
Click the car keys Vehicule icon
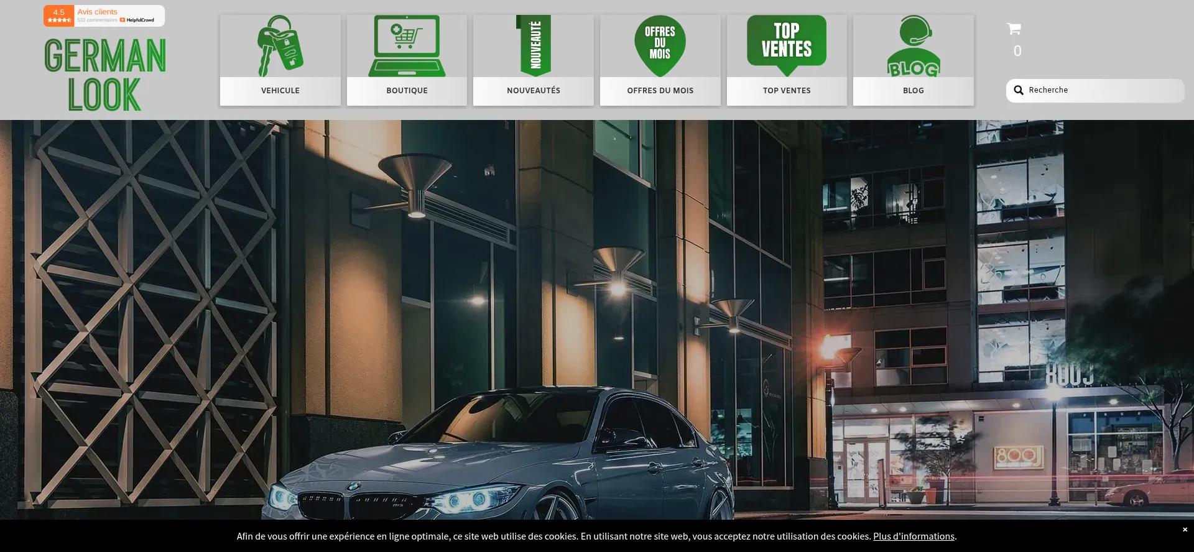(x=280, y=46)
